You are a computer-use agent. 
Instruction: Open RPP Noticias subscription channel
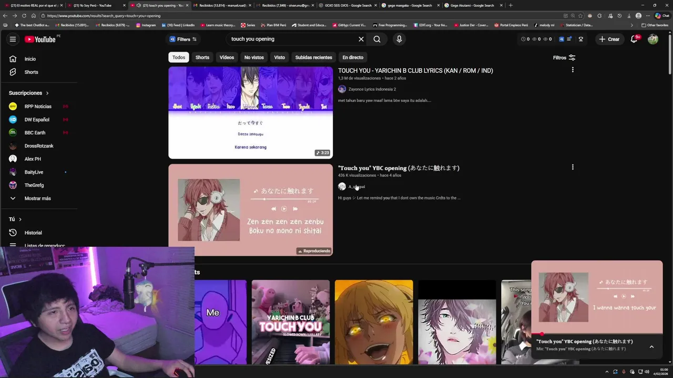click(x=38, y=106)
